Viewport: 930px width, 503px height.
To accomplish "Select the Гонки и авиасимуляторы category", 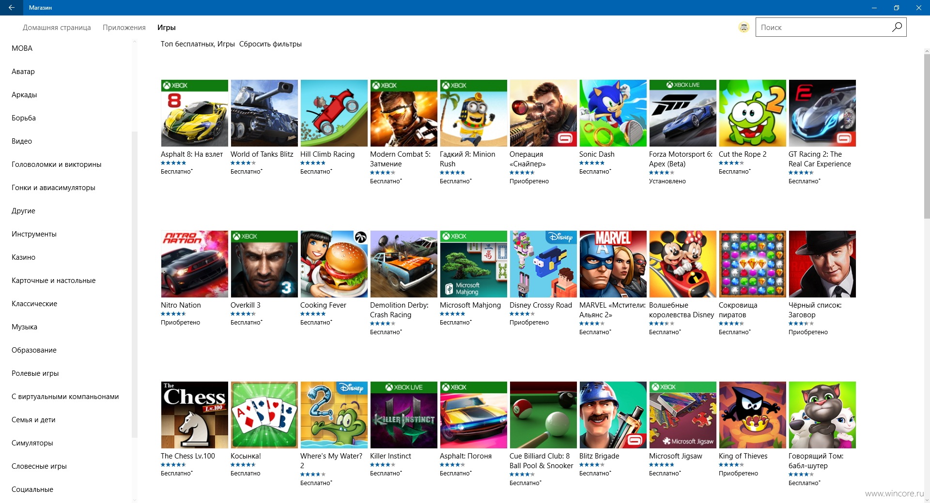I will click(53, 188).
